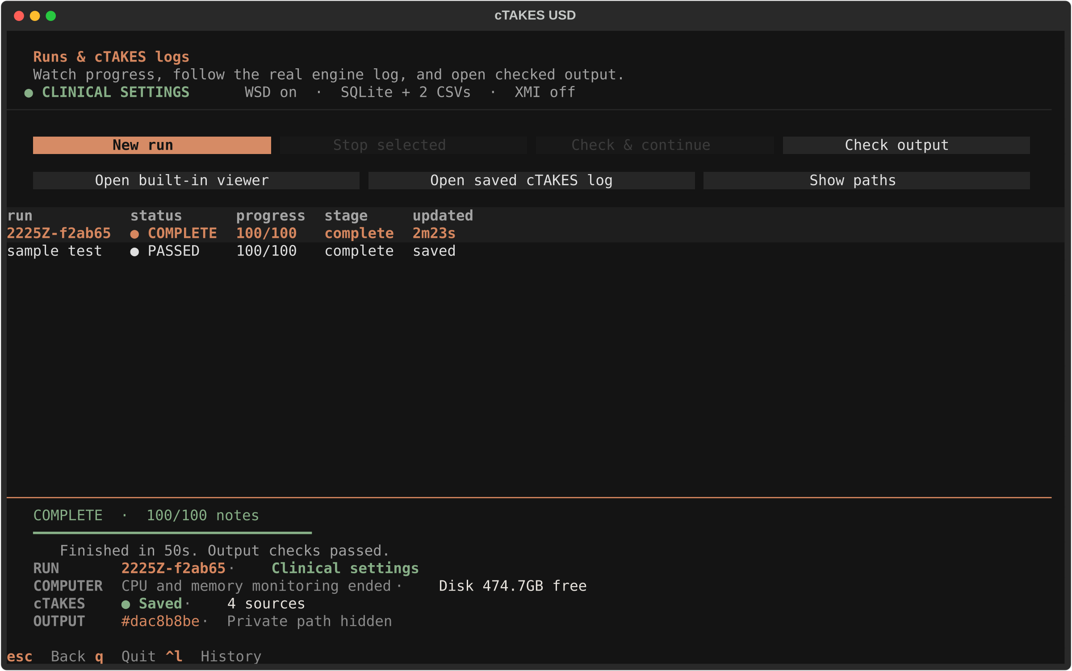
Task: Click the XMI off setting text
Action: tap(545, 92)
